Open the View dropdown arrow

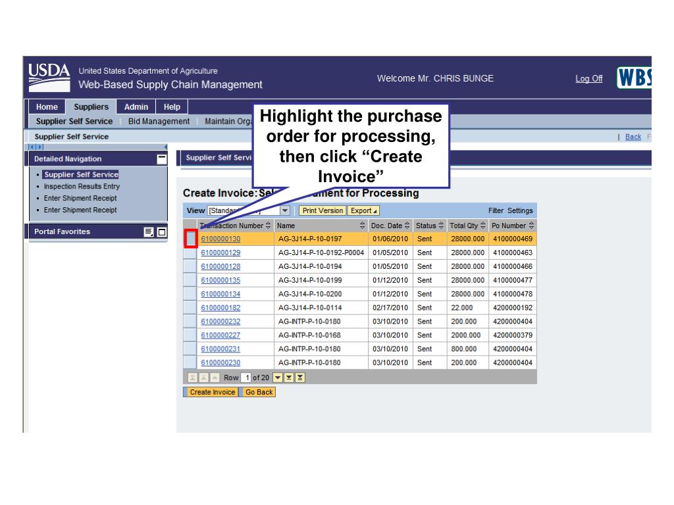[x=285, y=210]
